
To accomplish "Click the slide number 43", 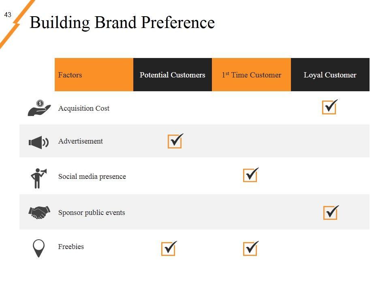I will pyautogui.click(x=8, y=15).
